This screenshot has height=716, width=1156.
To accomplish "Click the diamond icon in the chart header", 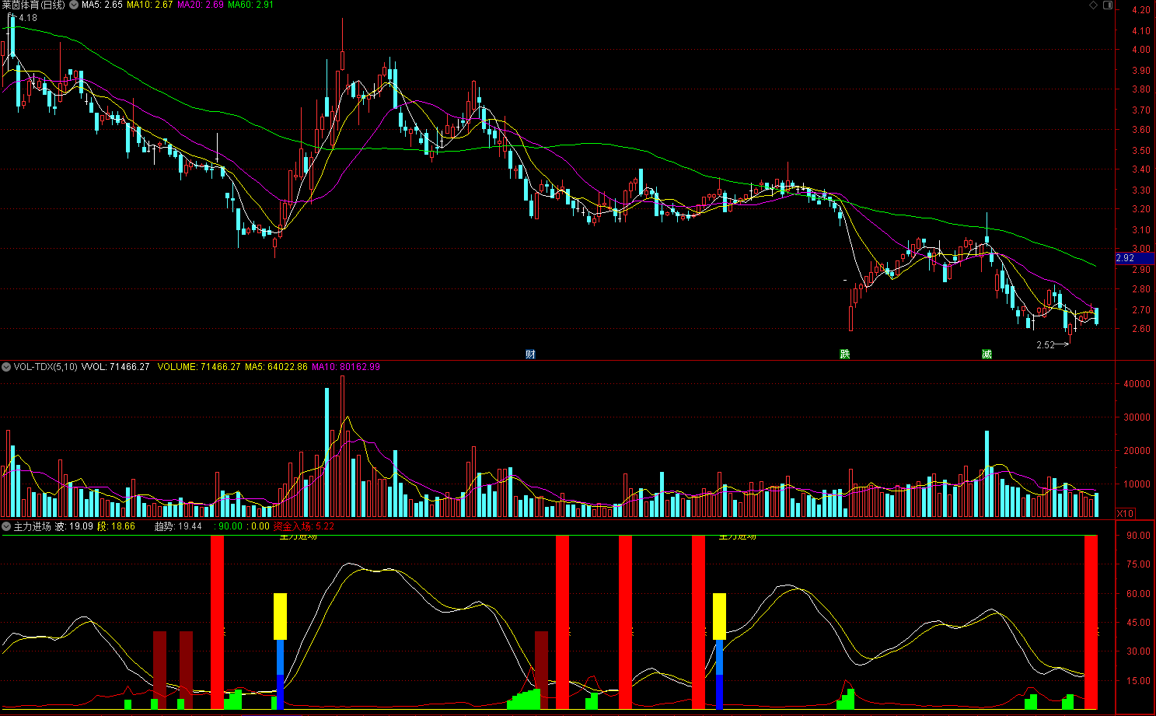I will coord(1094,5).
